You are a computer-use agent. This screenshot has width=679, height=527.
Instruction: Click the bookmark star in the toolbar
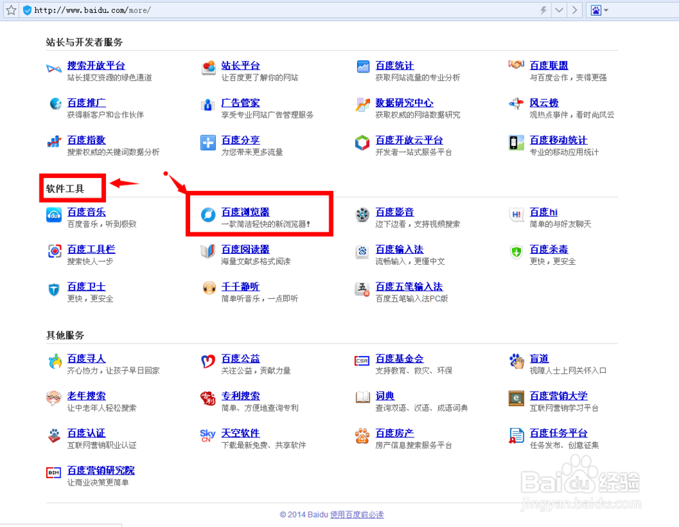[10, 10]
